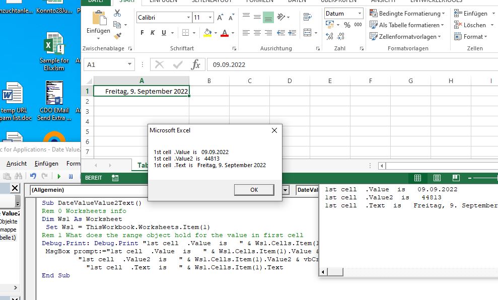Open temp URL spam list.doc desktop file

[x=14, y=101]
